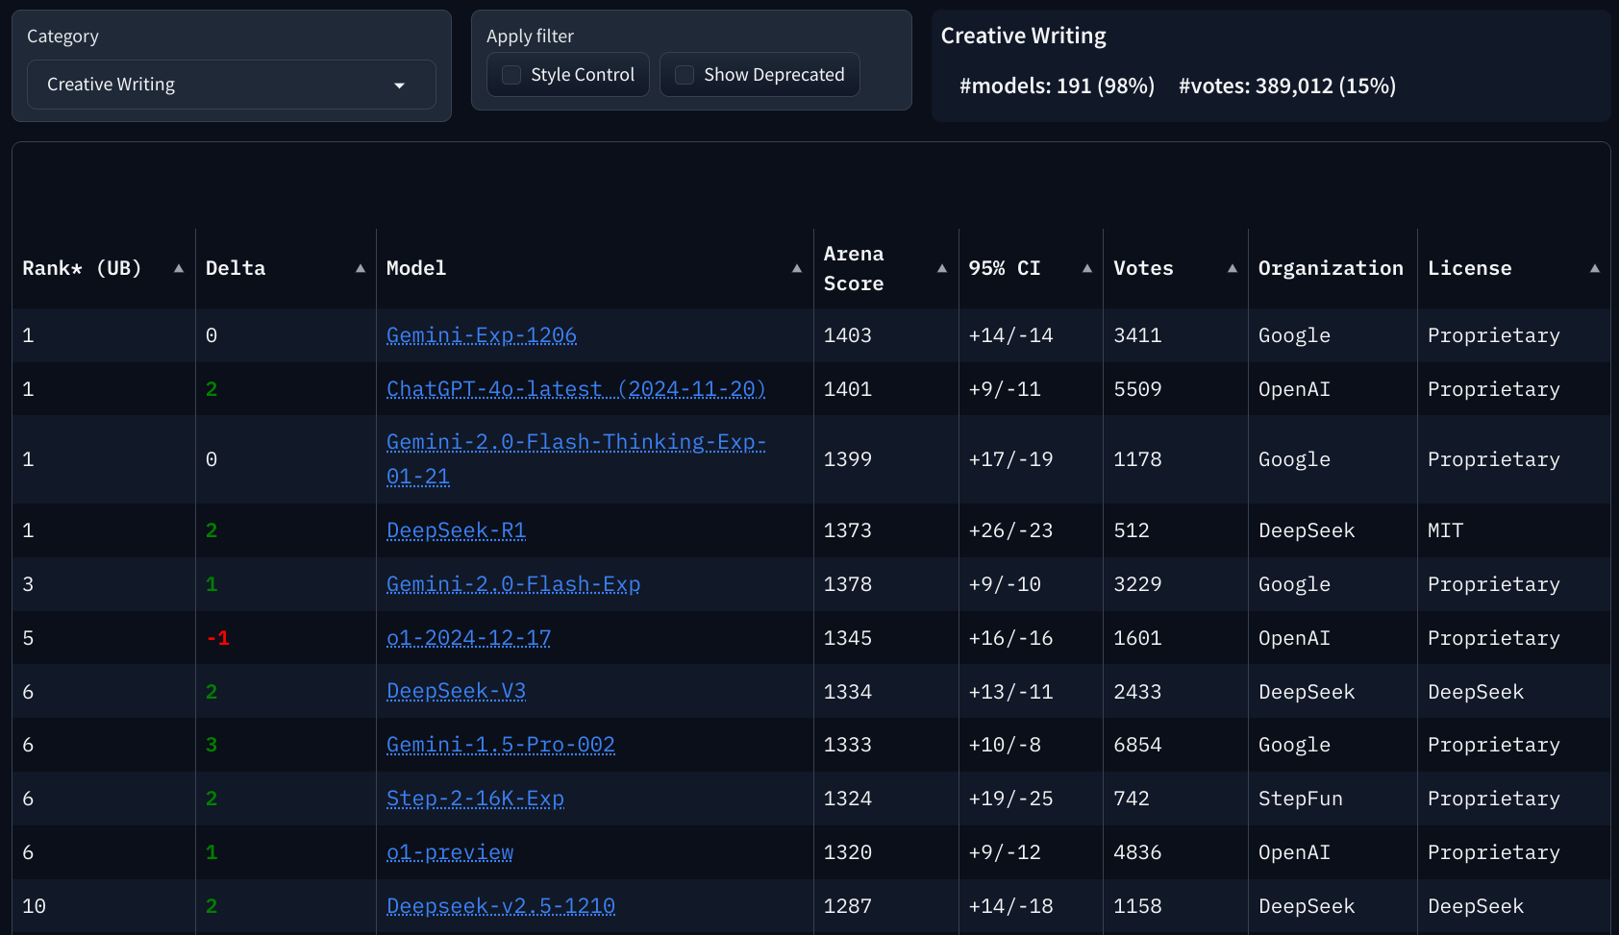Sort by Arena Score column arrow

click(x=942, y=268)
